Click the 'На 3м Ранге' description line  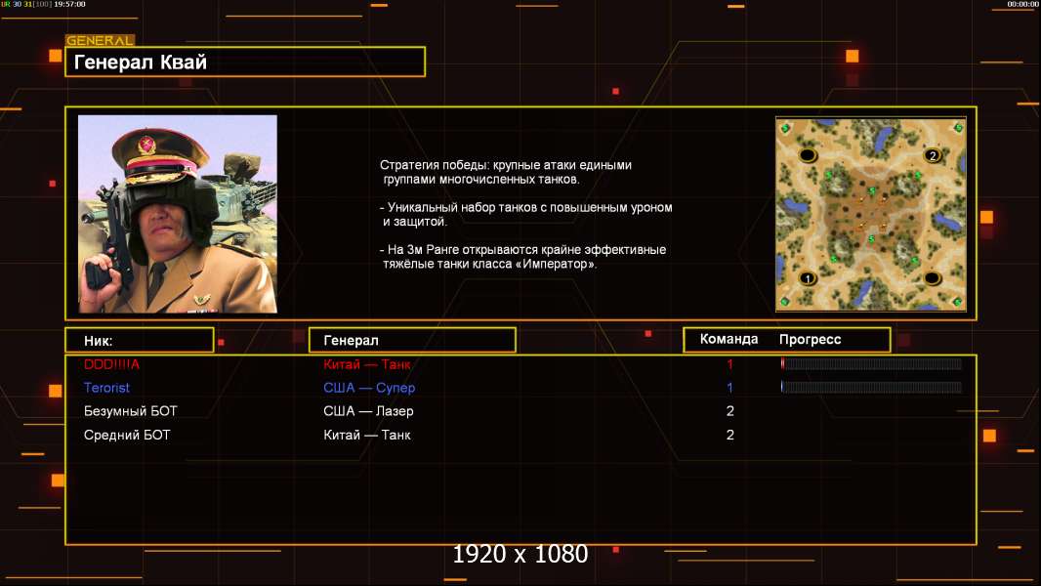point(523,257)
